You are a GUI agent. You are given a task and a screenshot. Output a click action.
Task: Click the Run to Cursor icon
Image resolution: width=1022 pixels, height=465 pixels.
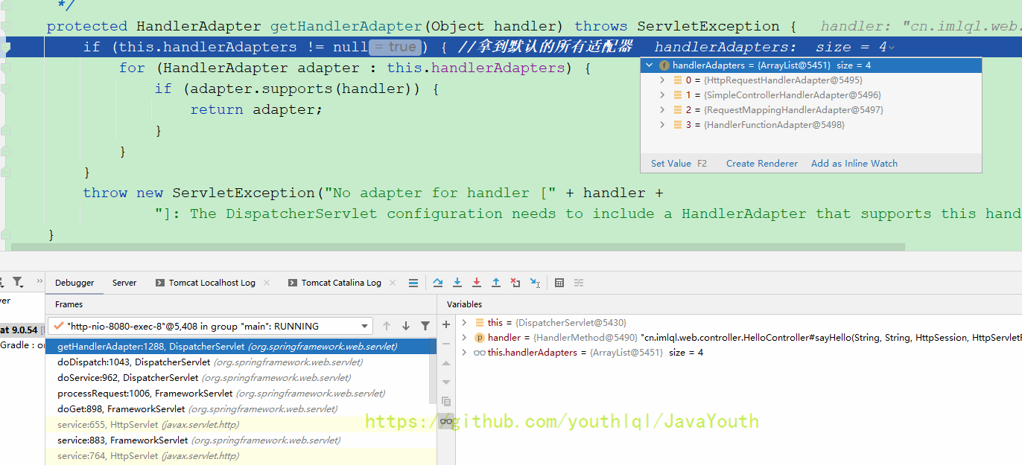(x=535, y=283)
